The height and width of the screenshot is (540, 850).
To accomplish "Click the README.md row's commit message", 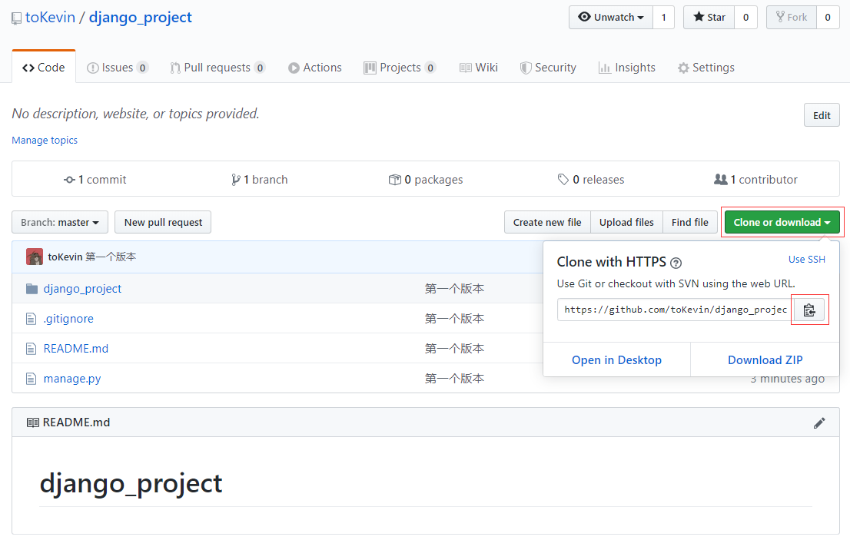I will [x=454, y=349].
